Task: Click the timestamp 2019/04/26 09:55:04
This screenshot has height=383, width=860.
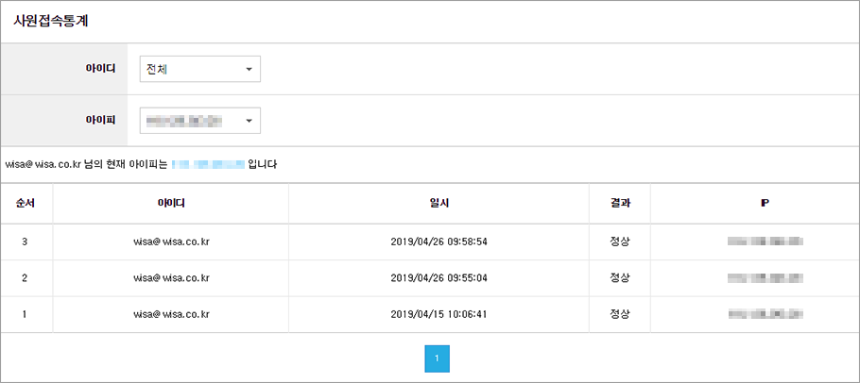Action: coord(439,278)
